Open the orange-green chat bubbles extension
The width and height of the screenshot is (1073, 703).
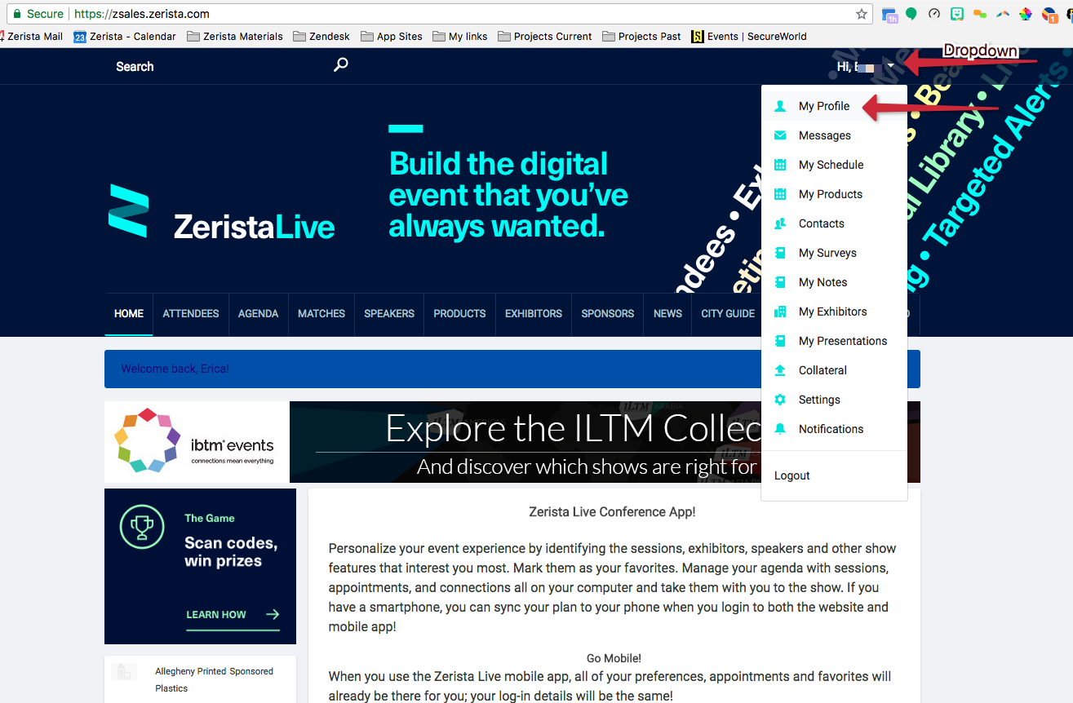(980, 14)
